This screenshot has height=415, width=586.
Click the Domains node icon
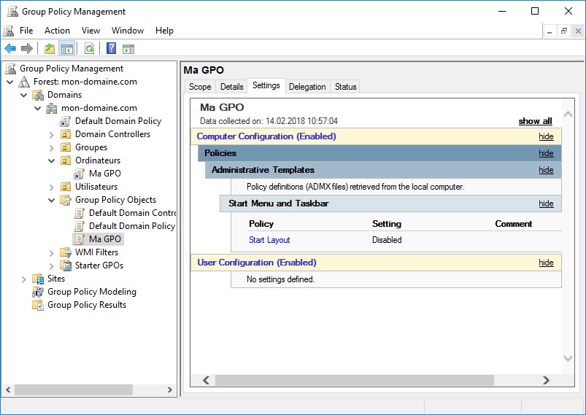pos(38,95)
